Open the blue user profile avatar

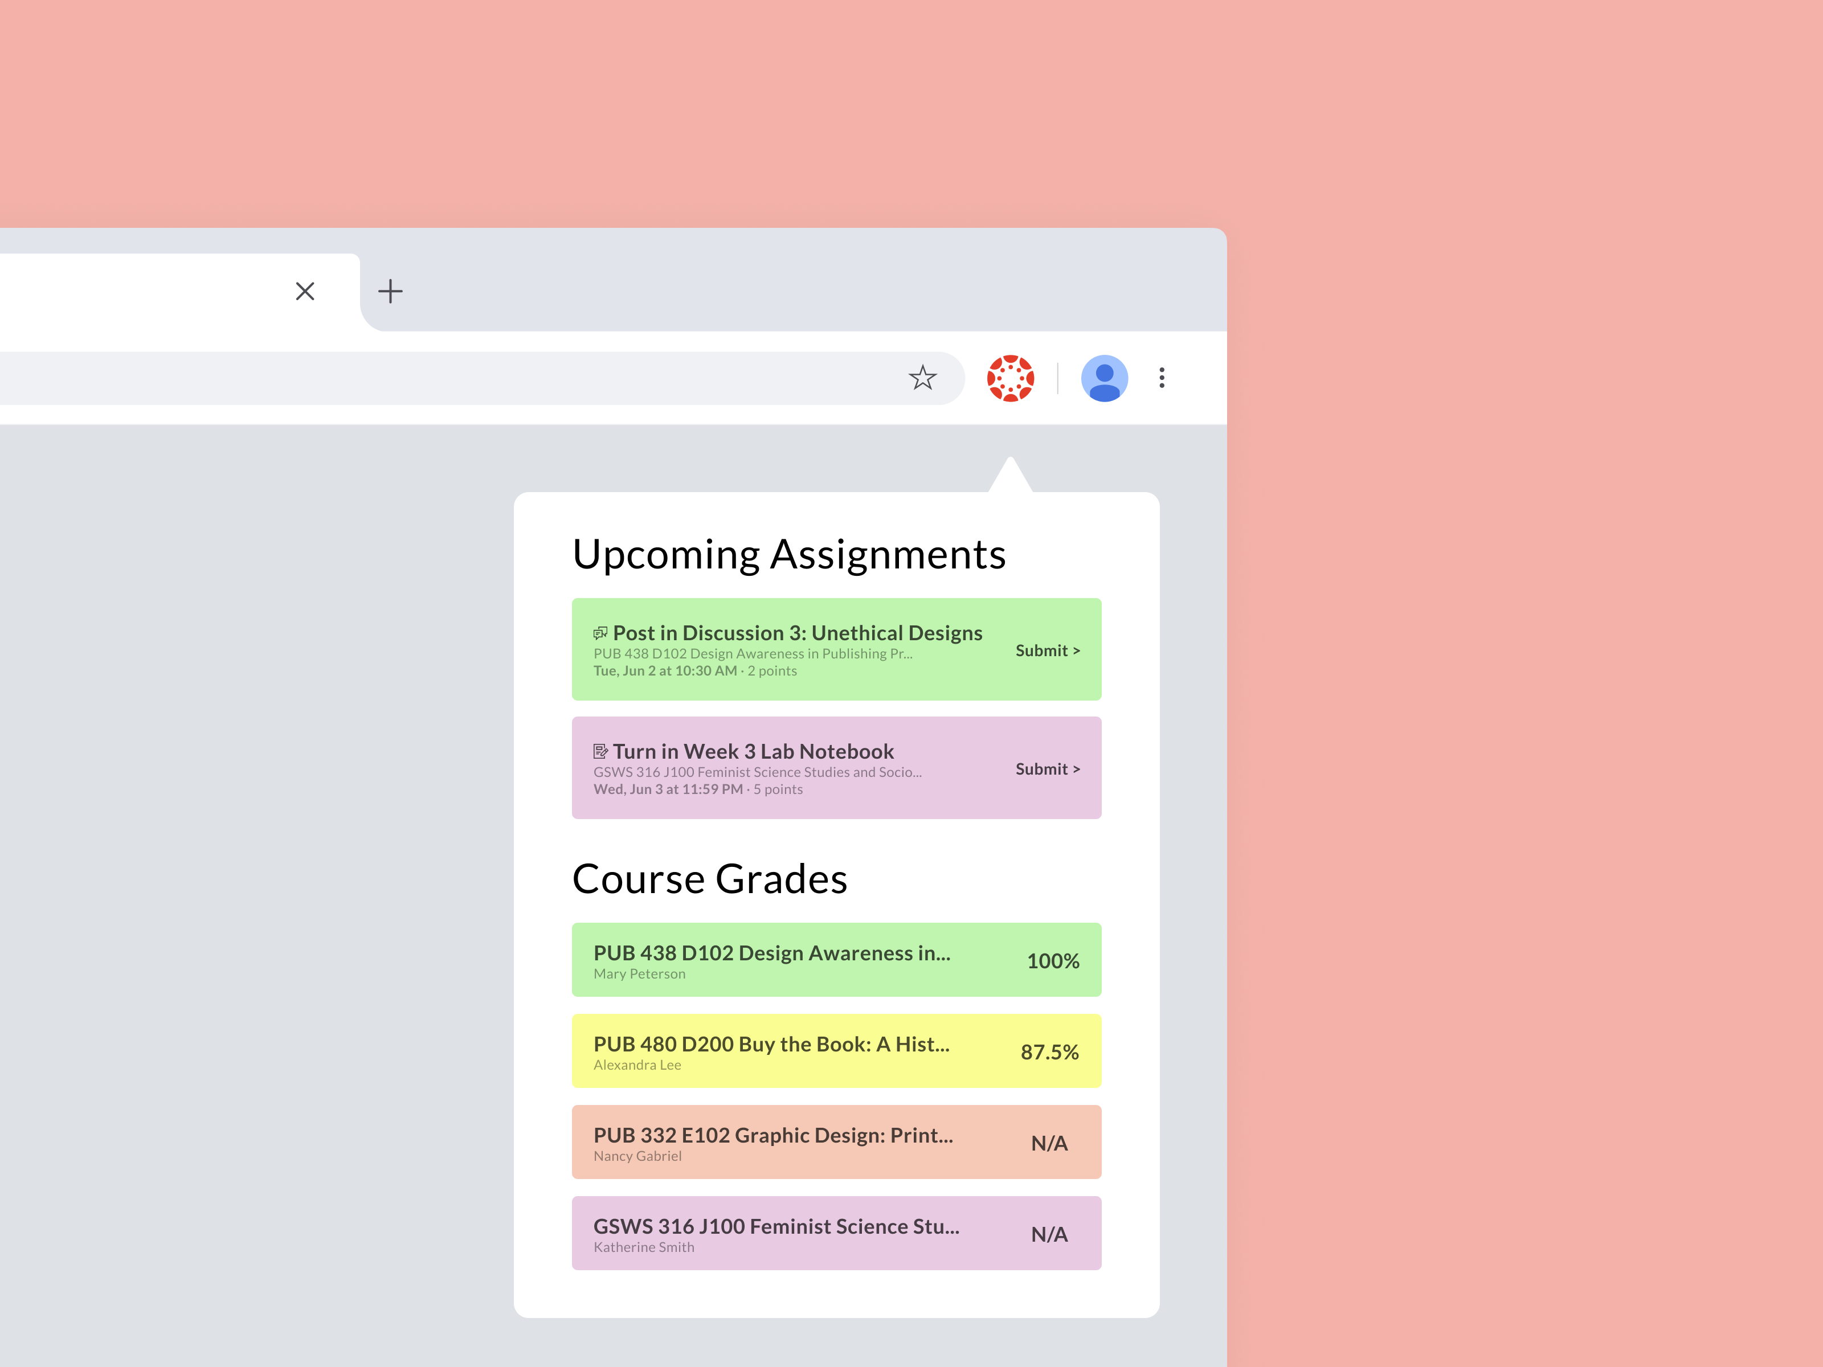point(1103,378)
